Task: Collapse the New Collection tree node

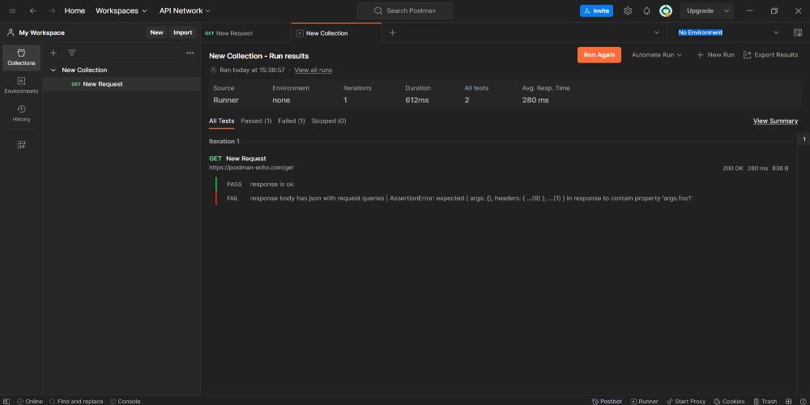Action: pyautogui.click(x=53, y=70)
